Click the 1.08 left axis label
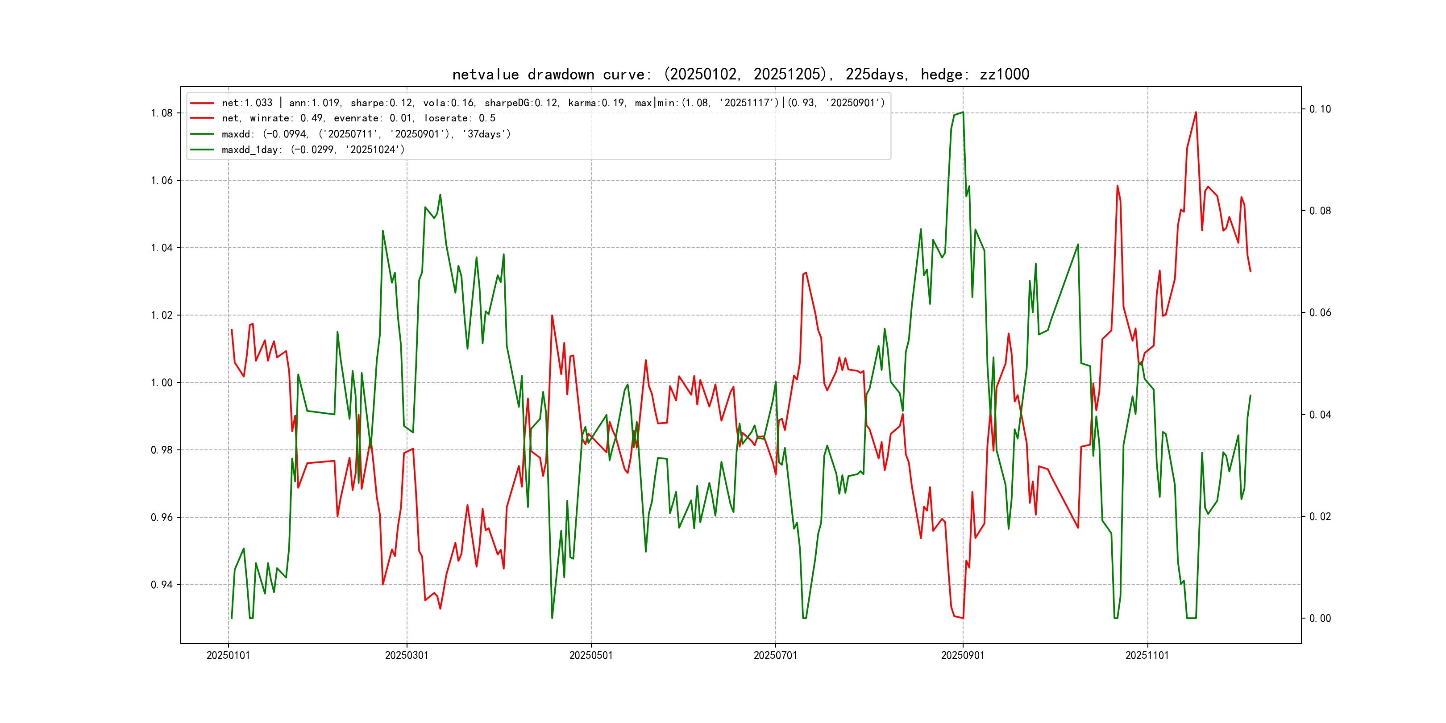Image resolution: width=1446 pixels, height=723 pixels. click(162, 113)
